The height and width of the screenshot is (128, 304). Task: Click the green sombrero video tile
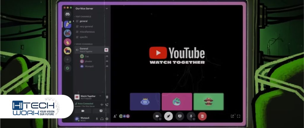tap(209, 102)
